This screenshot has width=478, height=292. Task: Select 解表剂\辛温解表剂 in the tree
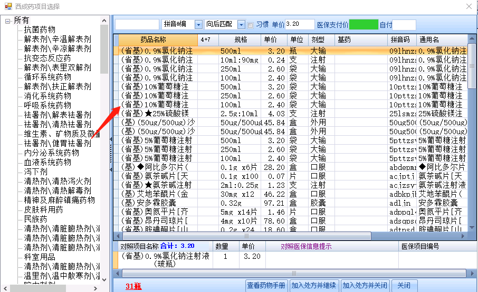pos(58,39)
